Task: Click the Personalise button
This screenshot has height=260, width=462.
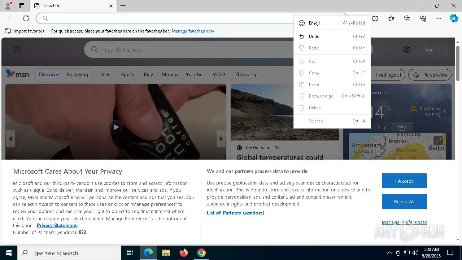Action: click(430, 75)
